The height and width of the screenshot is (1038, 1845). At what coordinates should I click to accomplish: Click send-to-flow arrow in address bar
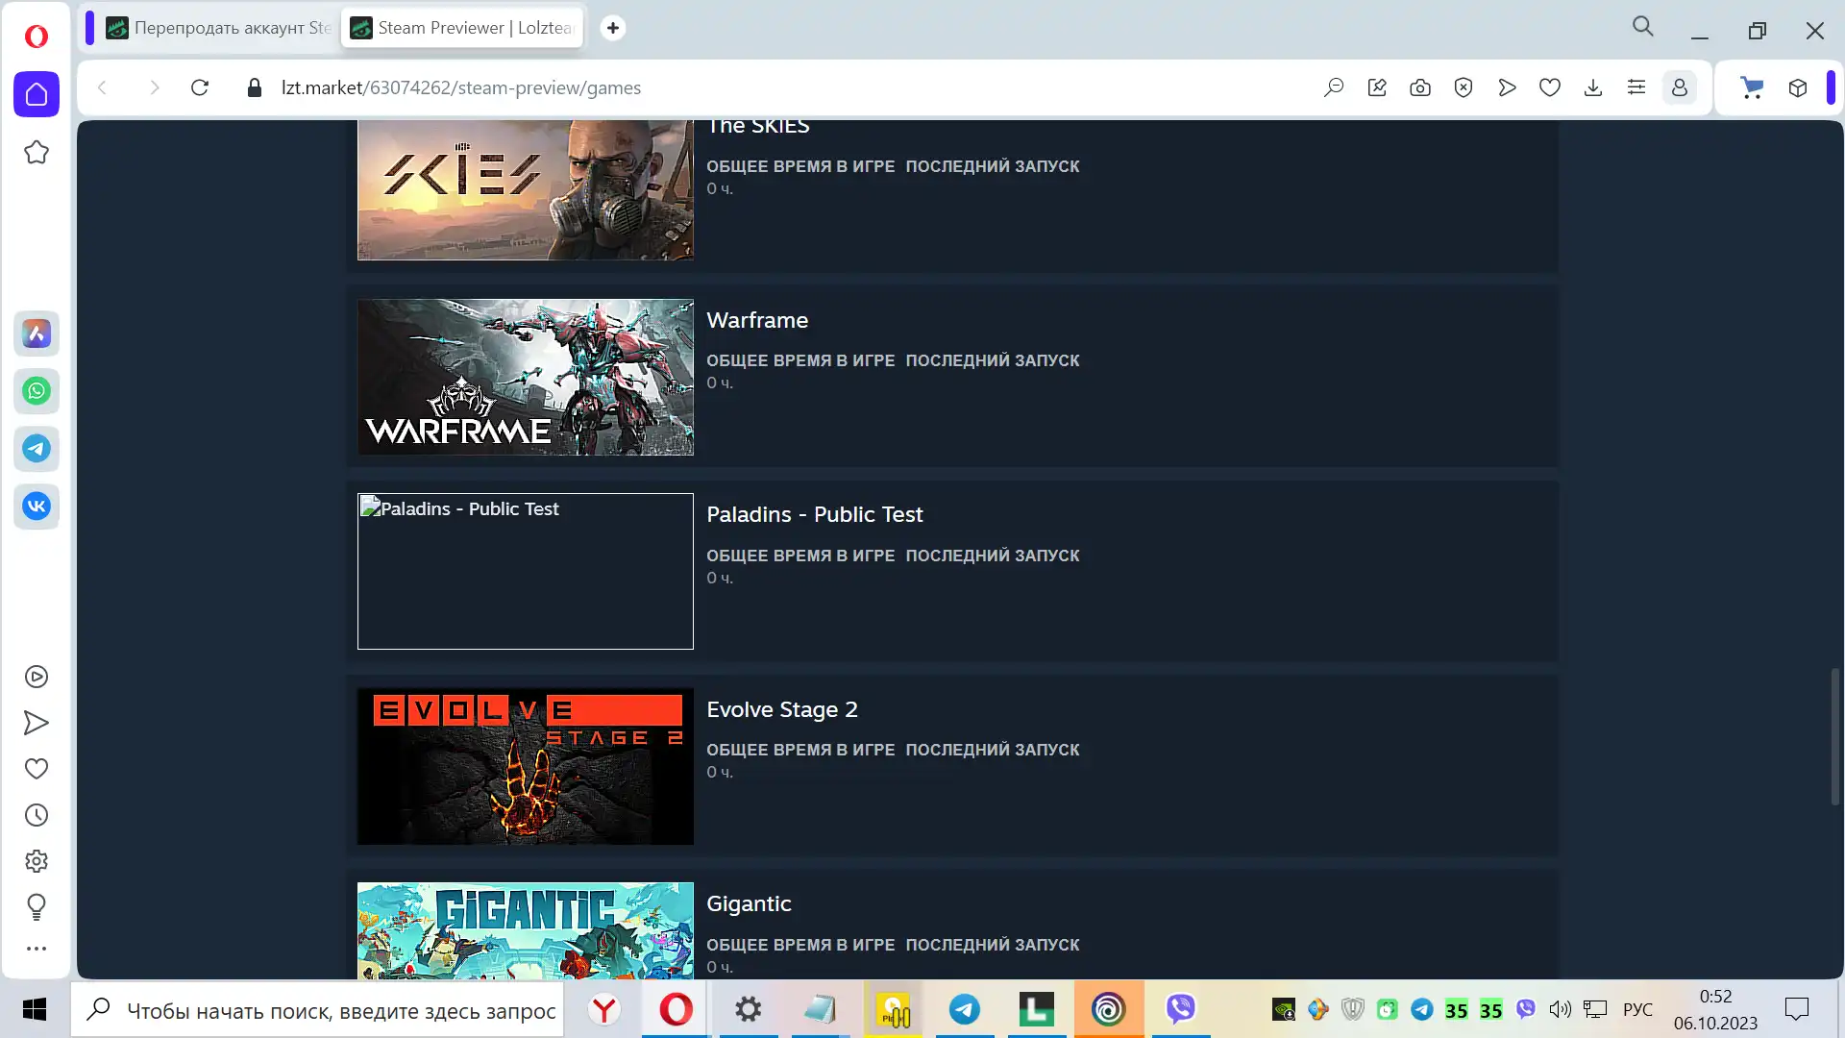[x=1507, y=87]
